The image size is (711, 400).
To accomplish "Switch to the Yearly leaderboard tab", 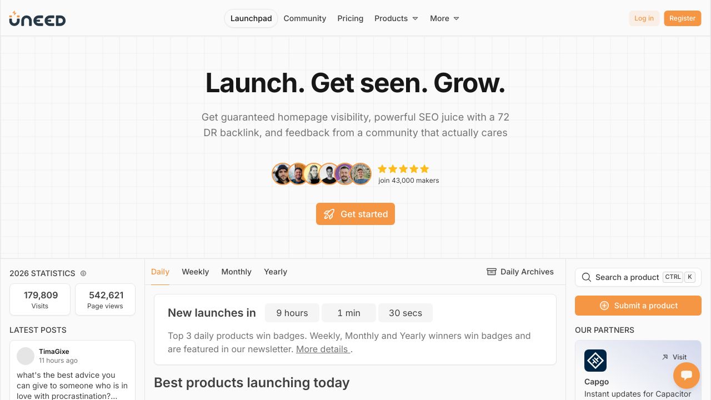I will point(276,272).
